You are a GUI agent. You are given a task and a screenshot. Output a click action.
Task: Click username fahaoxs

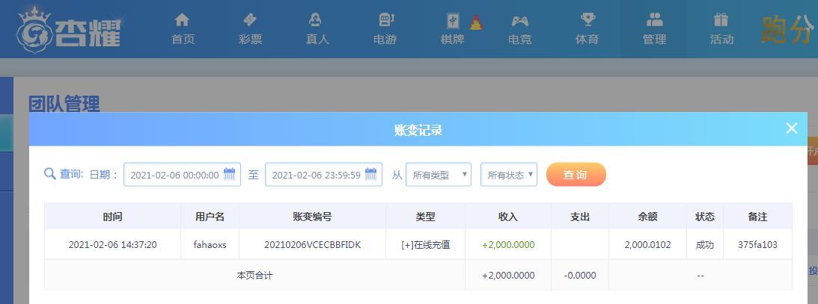click(x=210, y=245)
